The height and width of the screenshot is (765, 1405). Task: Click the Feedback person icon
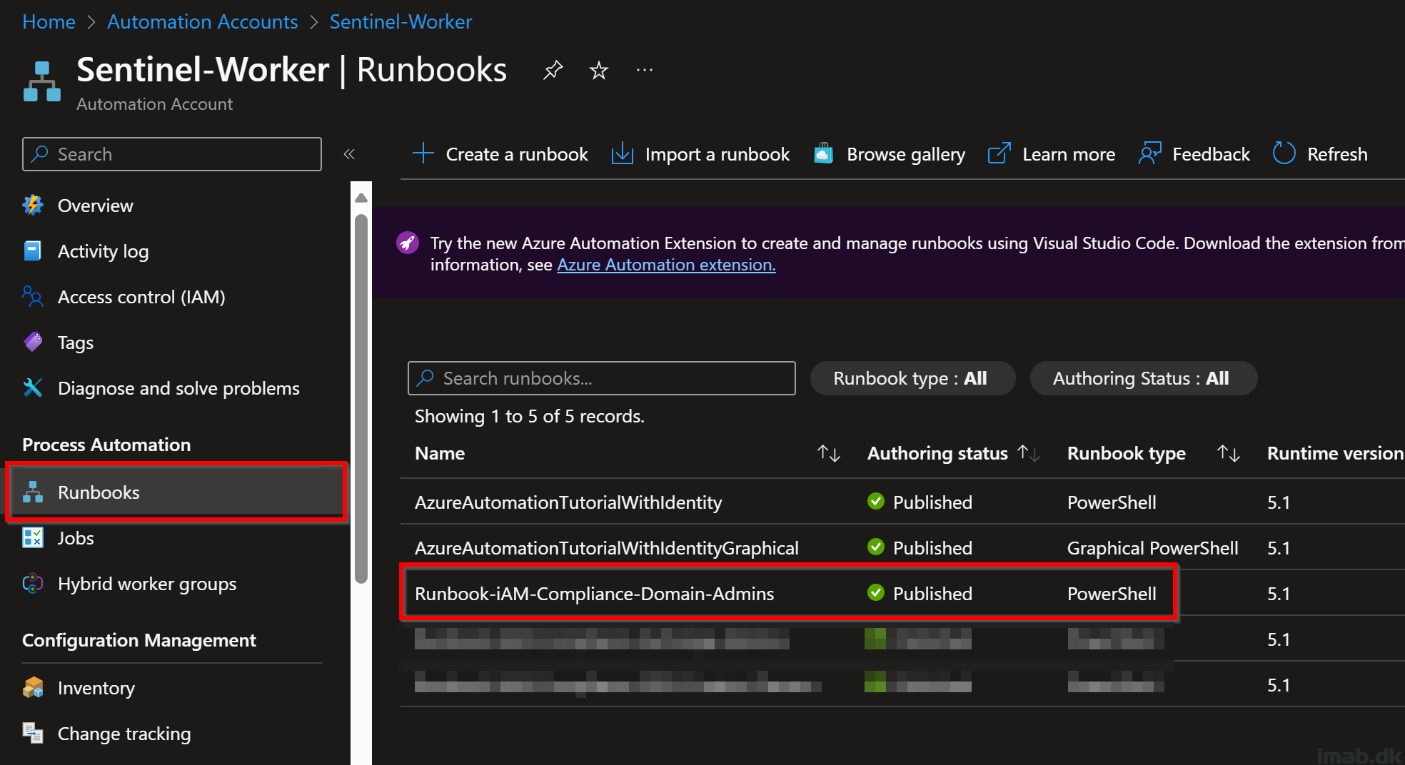click(1149, 153)
